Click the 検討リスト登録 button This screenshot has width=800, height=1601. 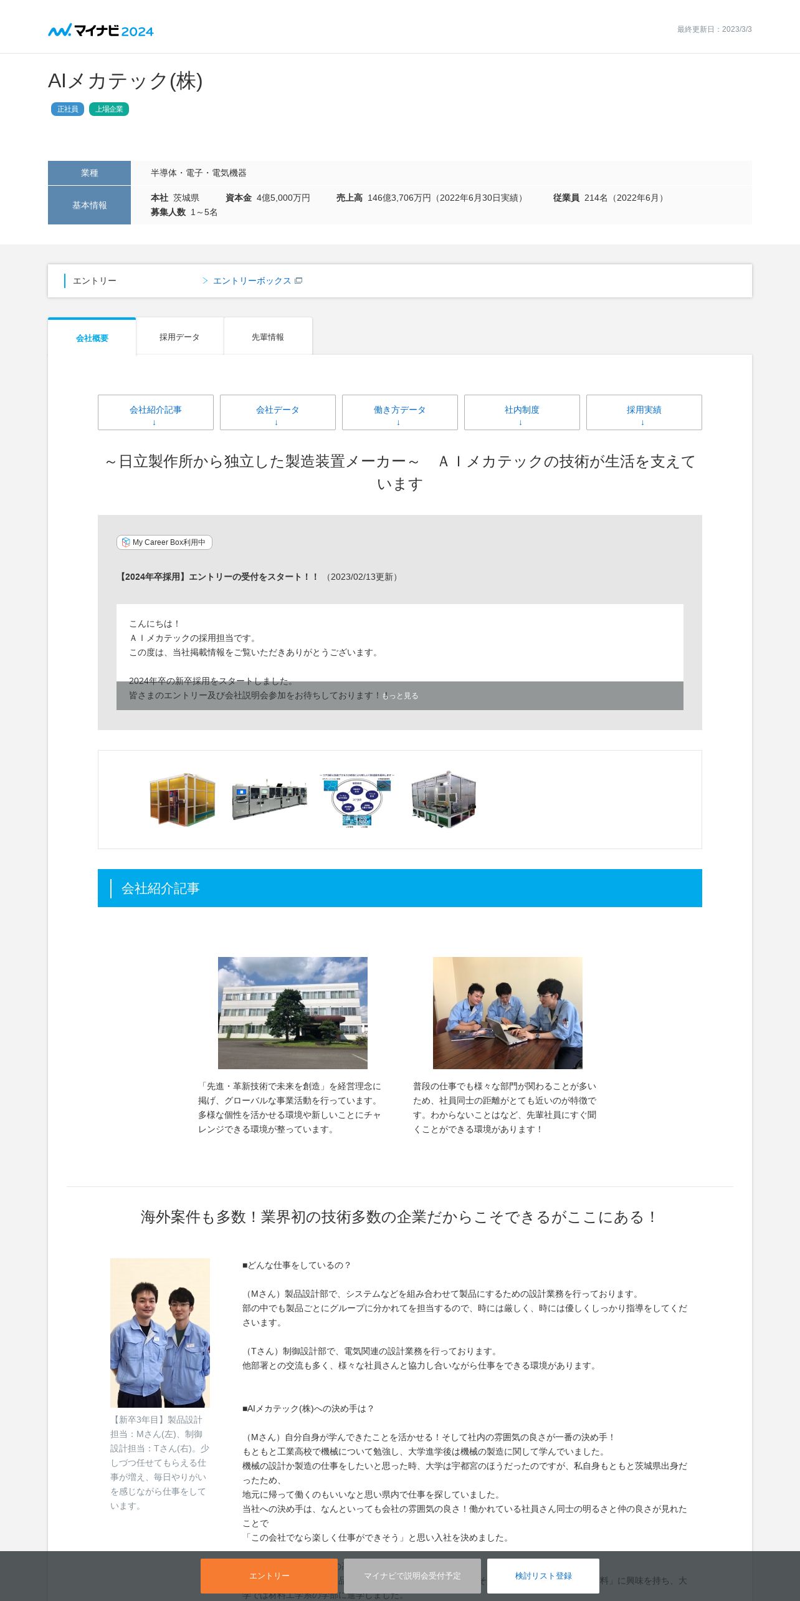coord(543,1576)
